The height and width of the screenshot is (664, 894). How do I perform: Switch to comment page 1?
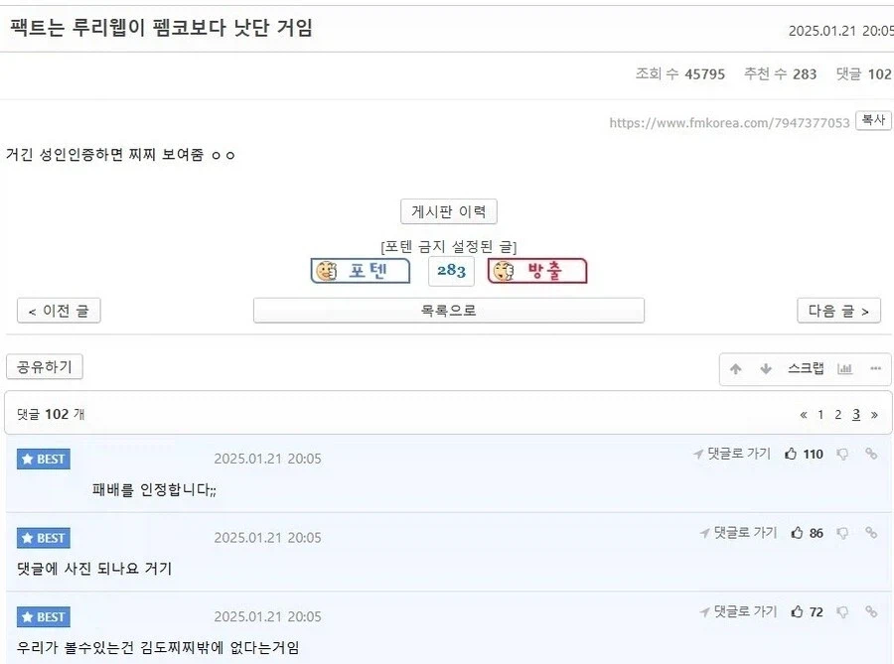(820, 414)
